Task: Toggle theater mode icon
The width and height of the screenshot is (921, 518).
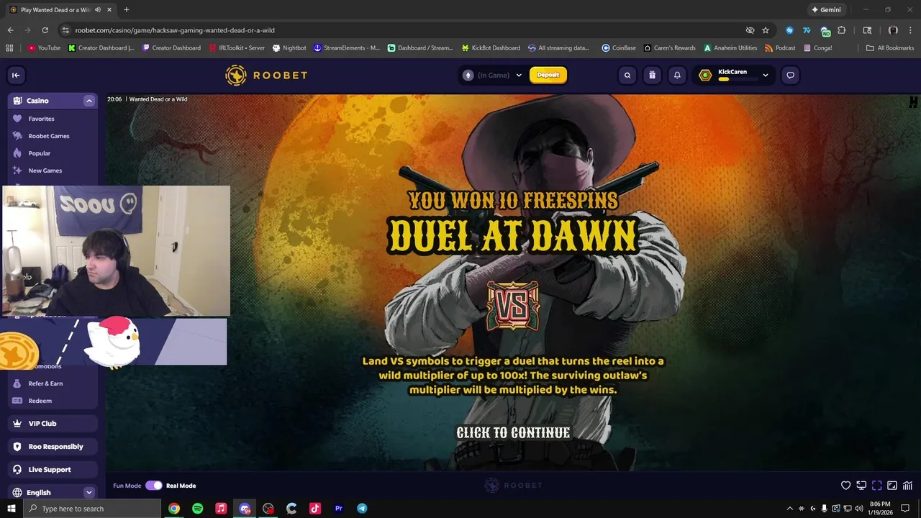Action: (892, 486)
